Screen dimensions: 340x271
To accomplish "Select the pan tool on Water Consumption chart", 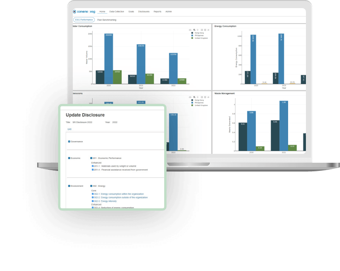I will pos(198,30).
